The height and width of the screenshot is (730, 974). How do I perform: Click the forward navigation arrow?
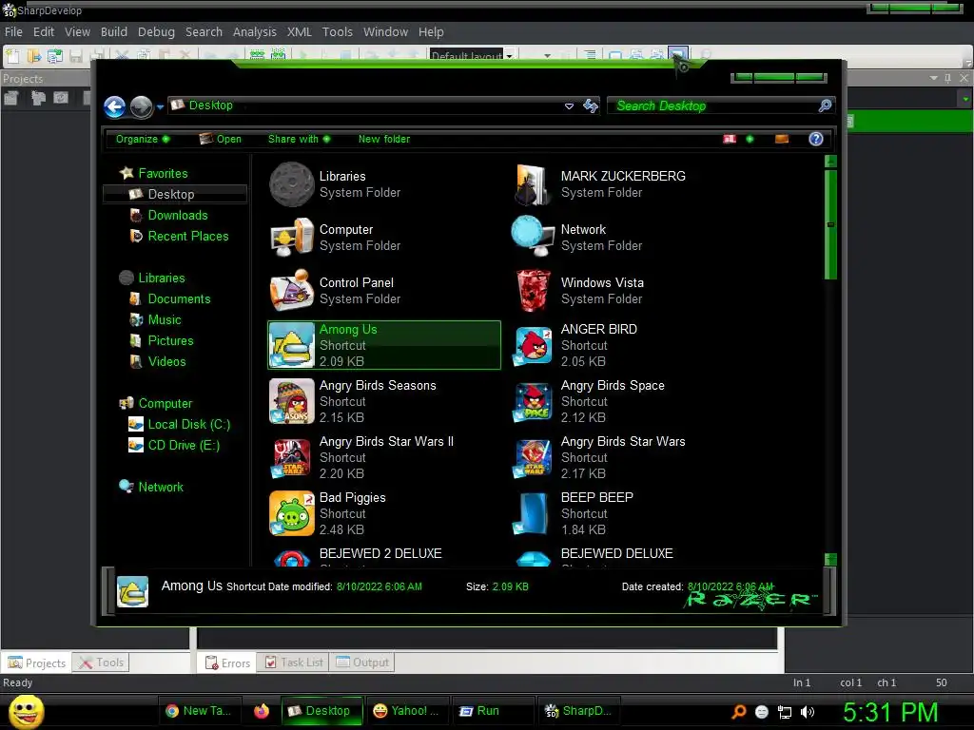142,106
